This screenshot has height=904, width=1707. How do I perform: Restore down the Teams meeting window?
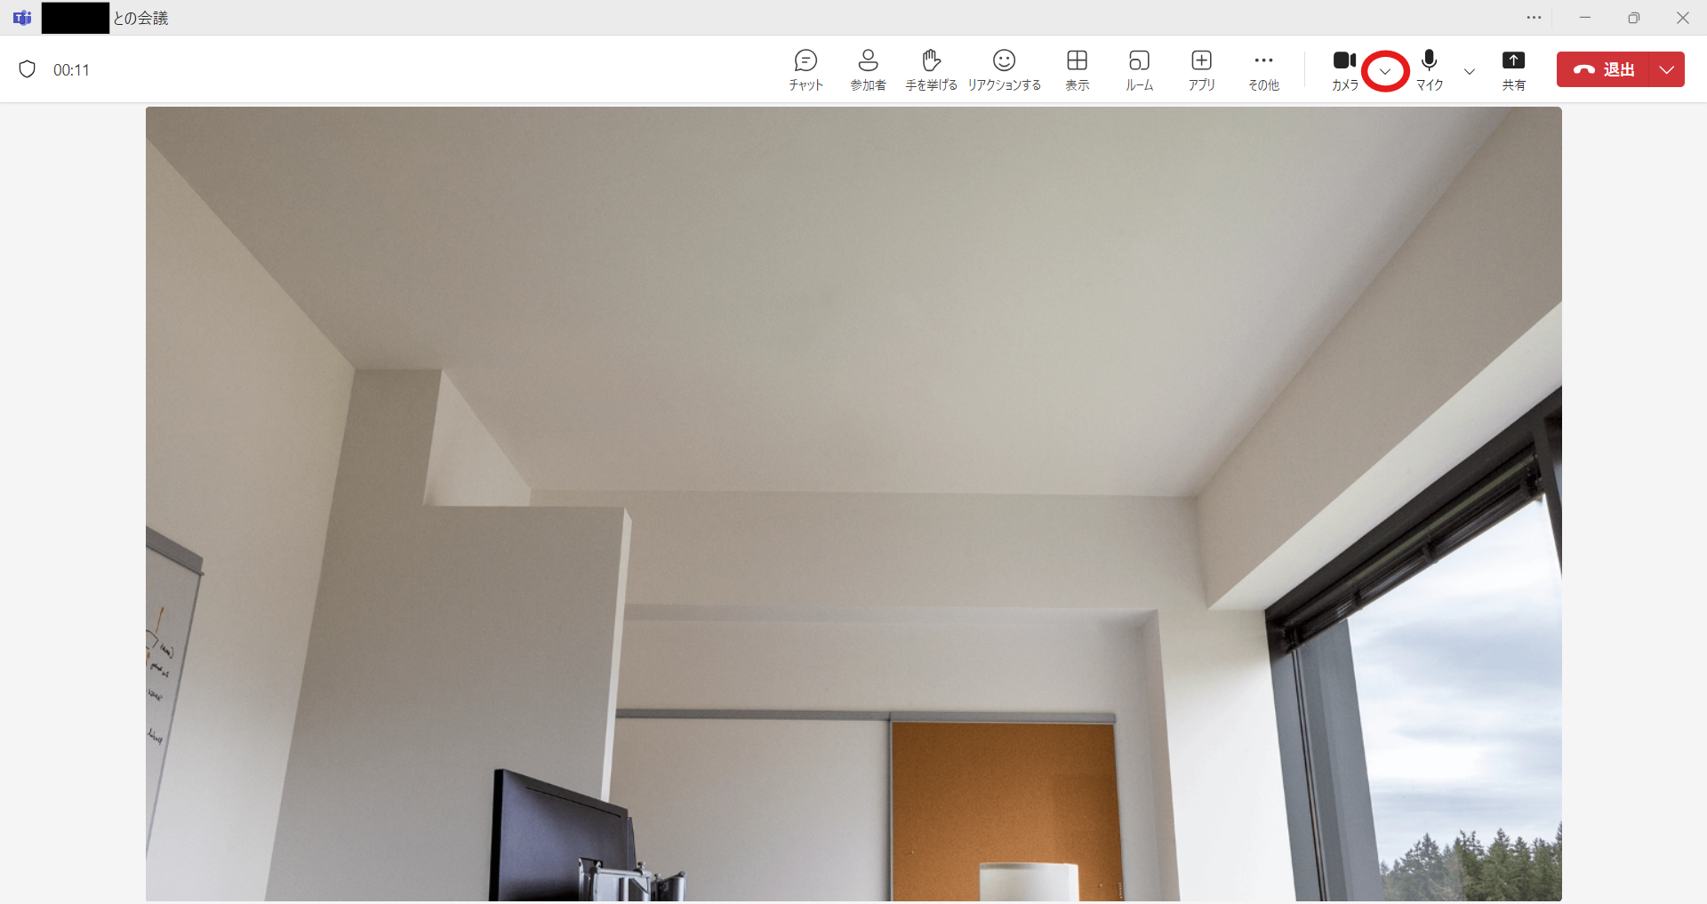[x=1633, y=18]
